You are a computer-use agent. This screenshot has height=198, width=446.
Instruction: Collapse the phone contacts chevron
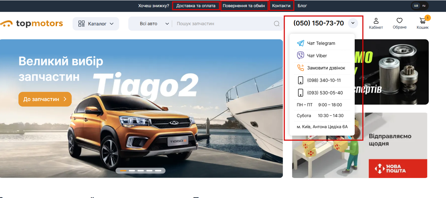point(353,24)
